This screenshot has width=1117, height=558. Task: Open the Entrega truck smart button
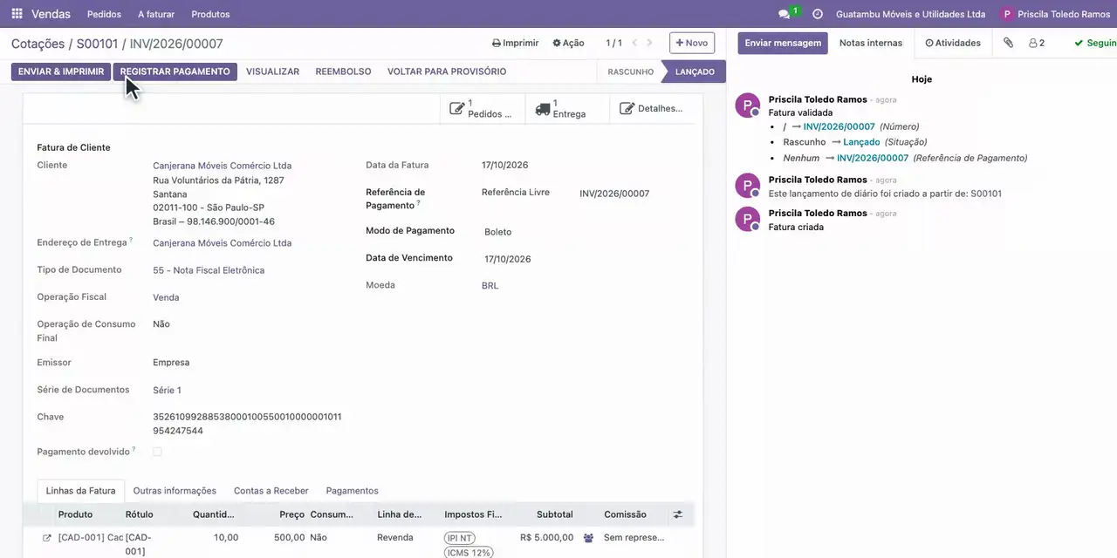[x=567, y=108]
